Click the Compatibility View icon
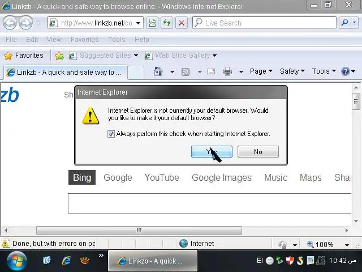The image size is (362, 272). (152, 23)
